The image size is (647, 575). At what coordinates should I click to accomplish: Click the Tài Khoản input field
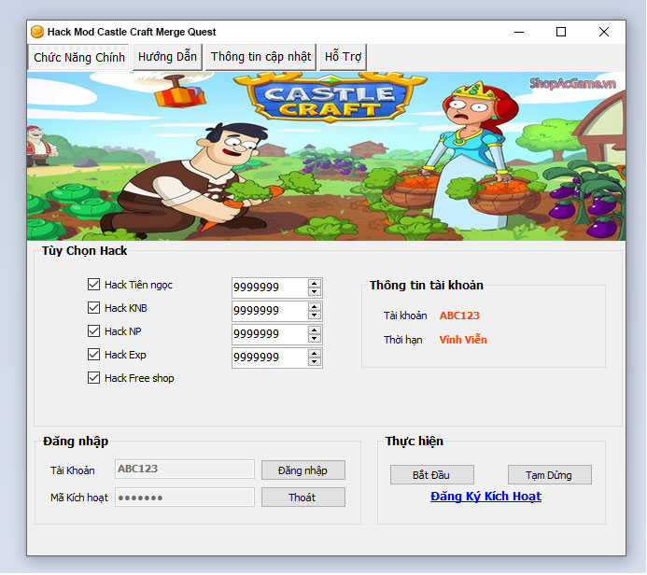point(185,469)
